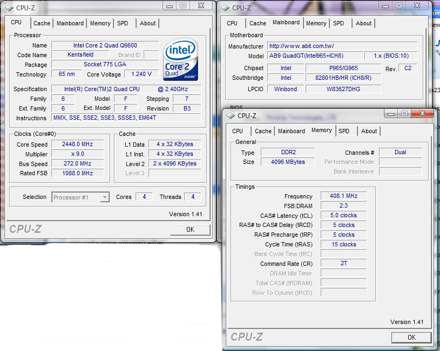Screen dimensions: 440x351
Task: Click the Chipset value P965/G965
Action: point(343,68)
